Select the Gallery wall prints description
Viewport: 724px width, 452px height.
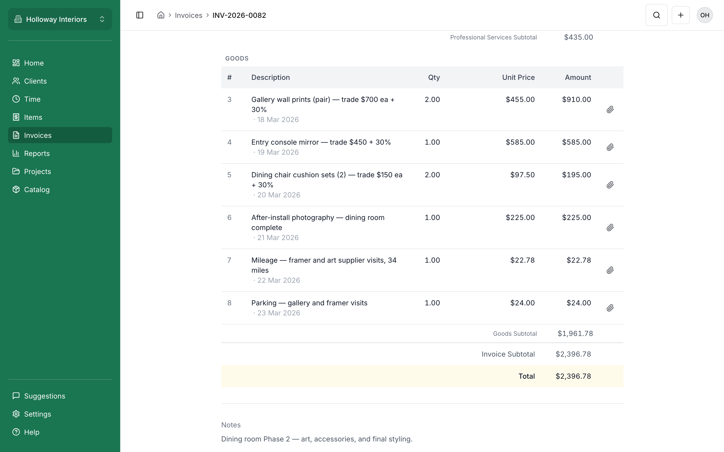pyautogui.click(x=323, y=104)
